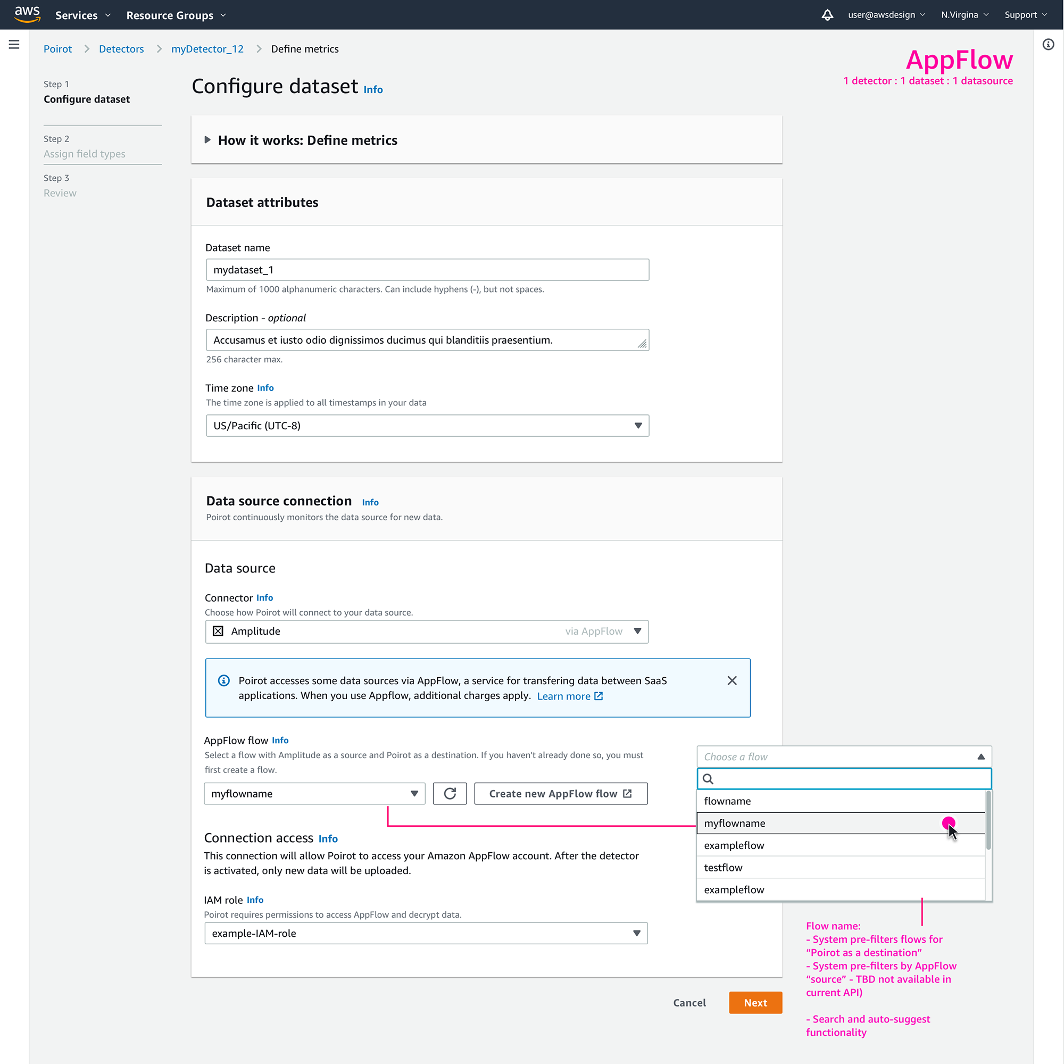This screenshot has width=1064, height=1064.
Task: Select myflowname from the flow list
Action: pos(841,824)
